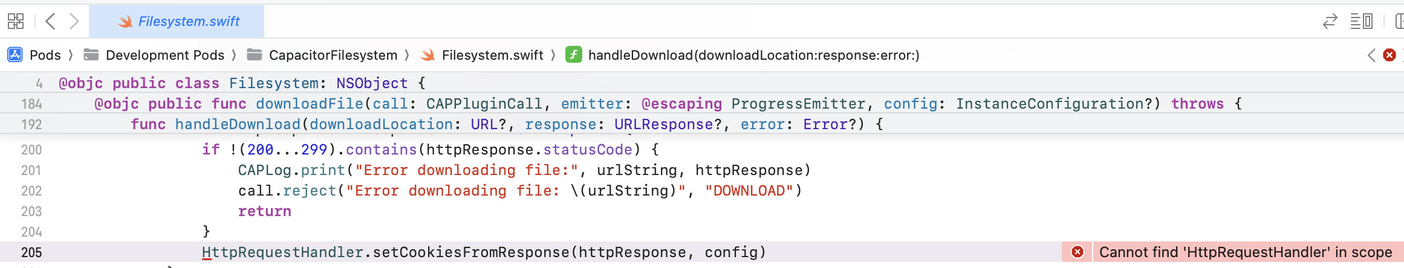Viewport: 1404px width, 268px height.
Task: Click '"DOWNLOAD"' string on line 202
Action: 749,191
